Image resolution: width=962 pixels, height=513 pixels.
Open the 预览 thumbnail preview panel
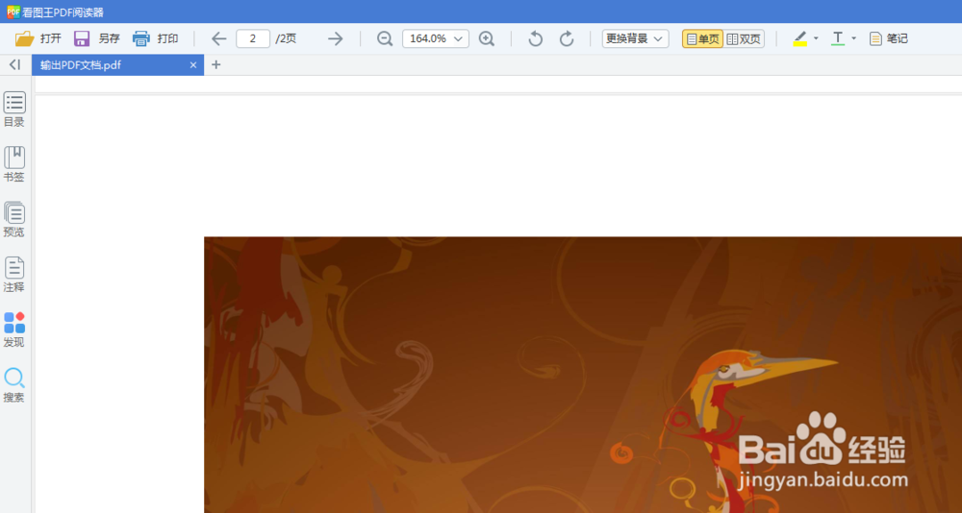(14, 219)
